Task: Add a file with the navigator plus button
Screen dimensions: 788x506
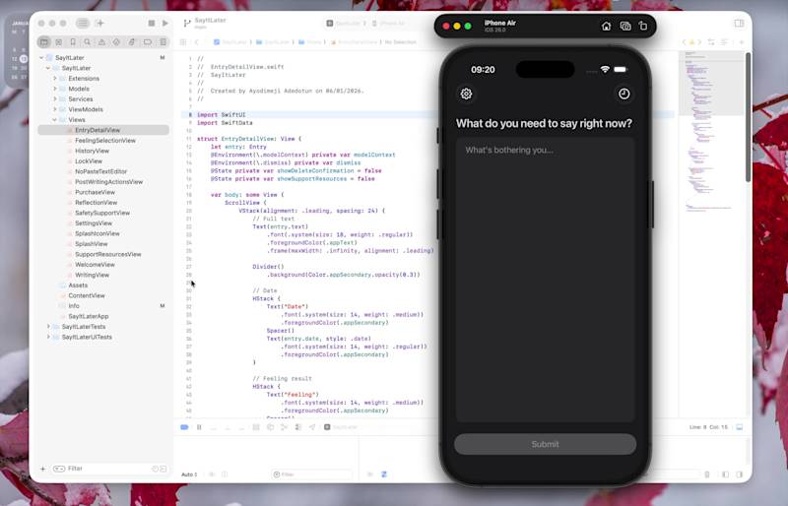Action: point(42,469)
